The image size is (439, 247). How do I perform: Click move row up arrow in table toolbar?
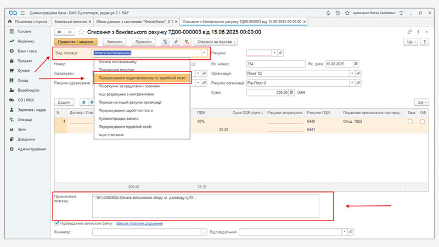[x=83, y=102]
